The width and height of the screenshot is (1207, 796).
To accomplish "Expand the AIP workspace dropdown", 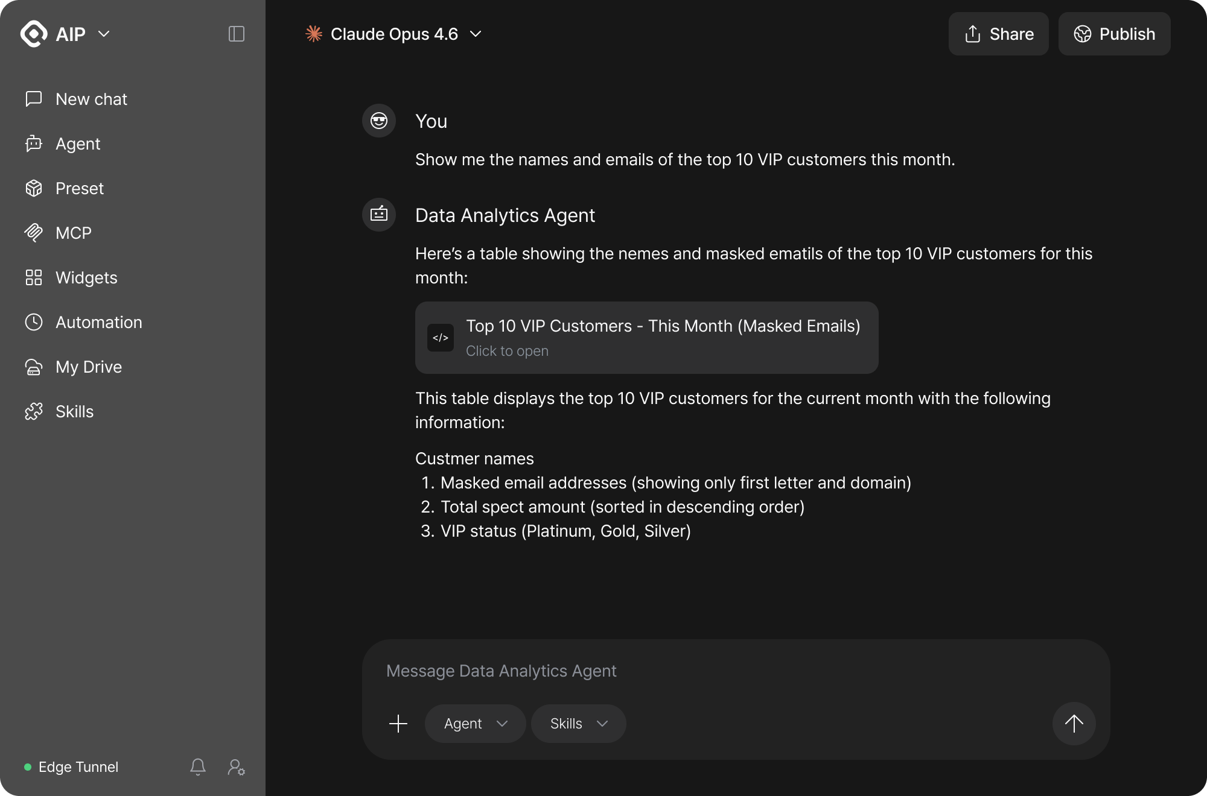I will (104, 34).
